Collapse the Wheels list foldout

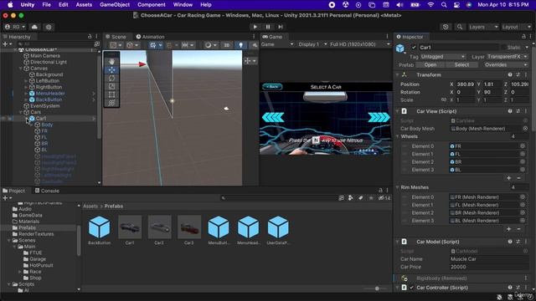click(x=398, y=136)
